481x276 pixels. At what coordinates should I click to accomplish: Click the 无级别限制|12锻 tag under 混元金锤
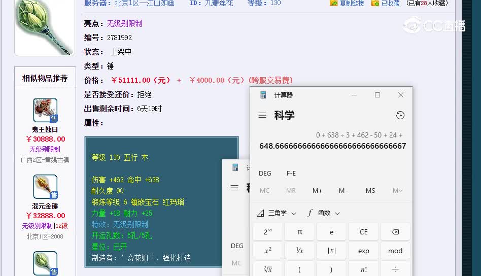[45, 226]
